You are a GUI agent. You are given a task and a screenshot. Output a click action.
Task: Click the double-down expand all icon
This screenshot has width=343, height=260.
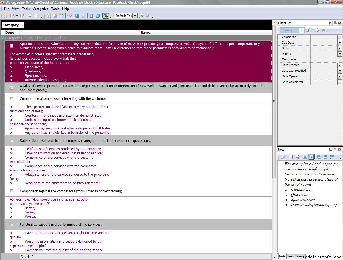coord(91,16)
